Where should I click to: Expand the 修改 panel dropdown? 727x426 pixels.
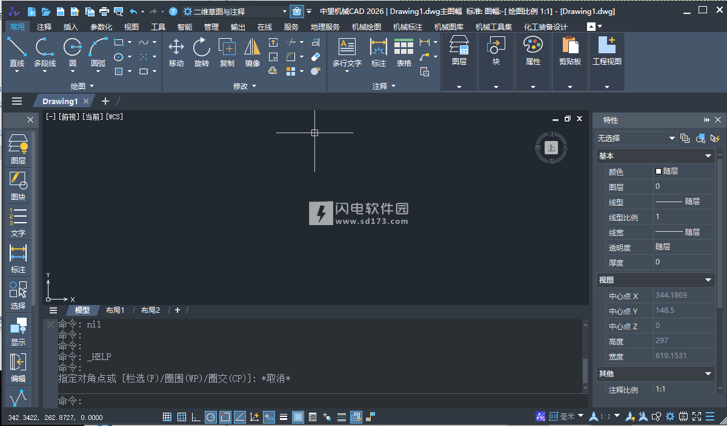[245, 87]
